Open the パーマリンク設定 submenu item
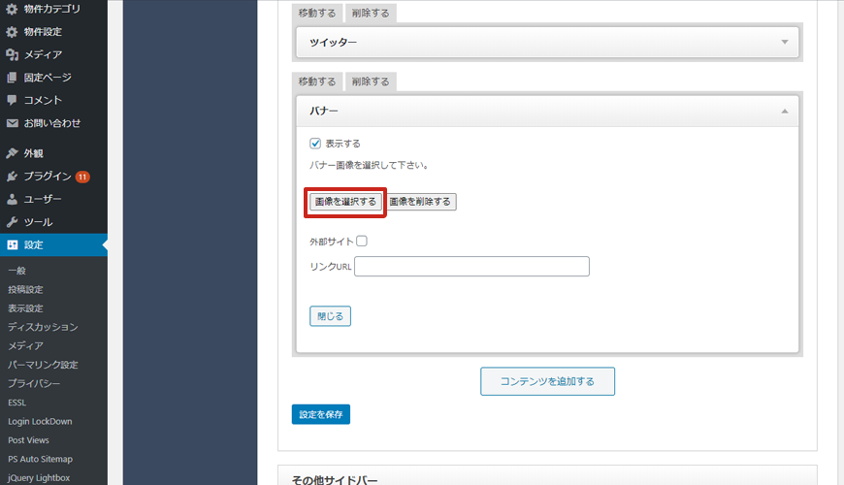Viewport: 844px width, 485px height. point(43,365)
